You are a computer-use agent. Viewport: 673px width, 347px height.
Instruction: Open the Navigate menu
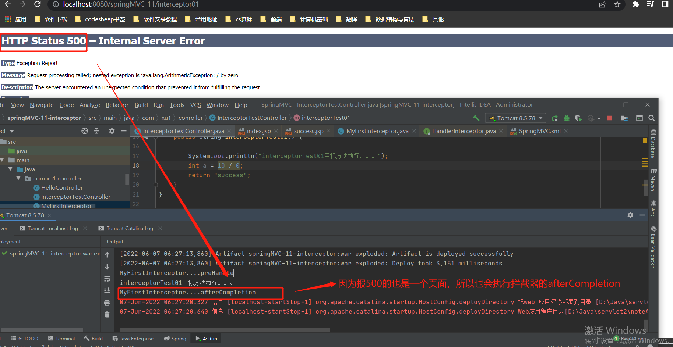coord(42,105)
